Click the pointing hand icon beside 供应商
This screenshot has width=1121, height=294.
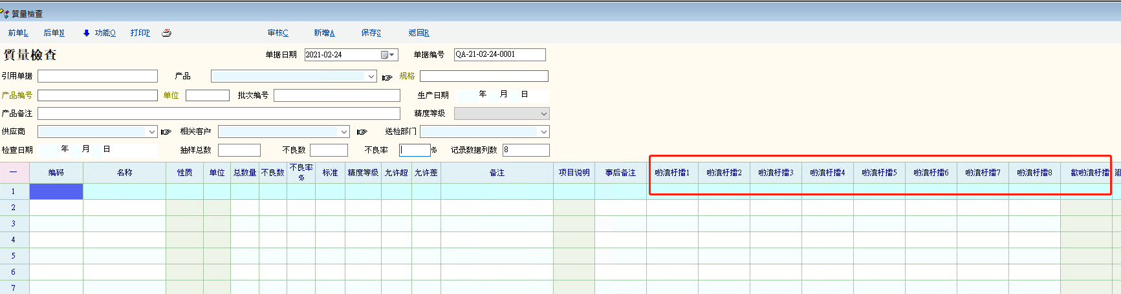(166, 132)
